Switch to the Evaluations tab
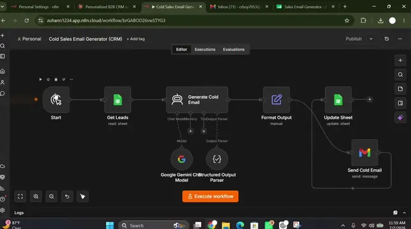Image resolution: width=411 pixels, height=229 pixels. (234, 50)
